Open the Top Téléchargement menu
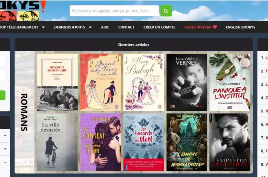The width and height of the screenshot is (268, 177). (x=19, y=27)
